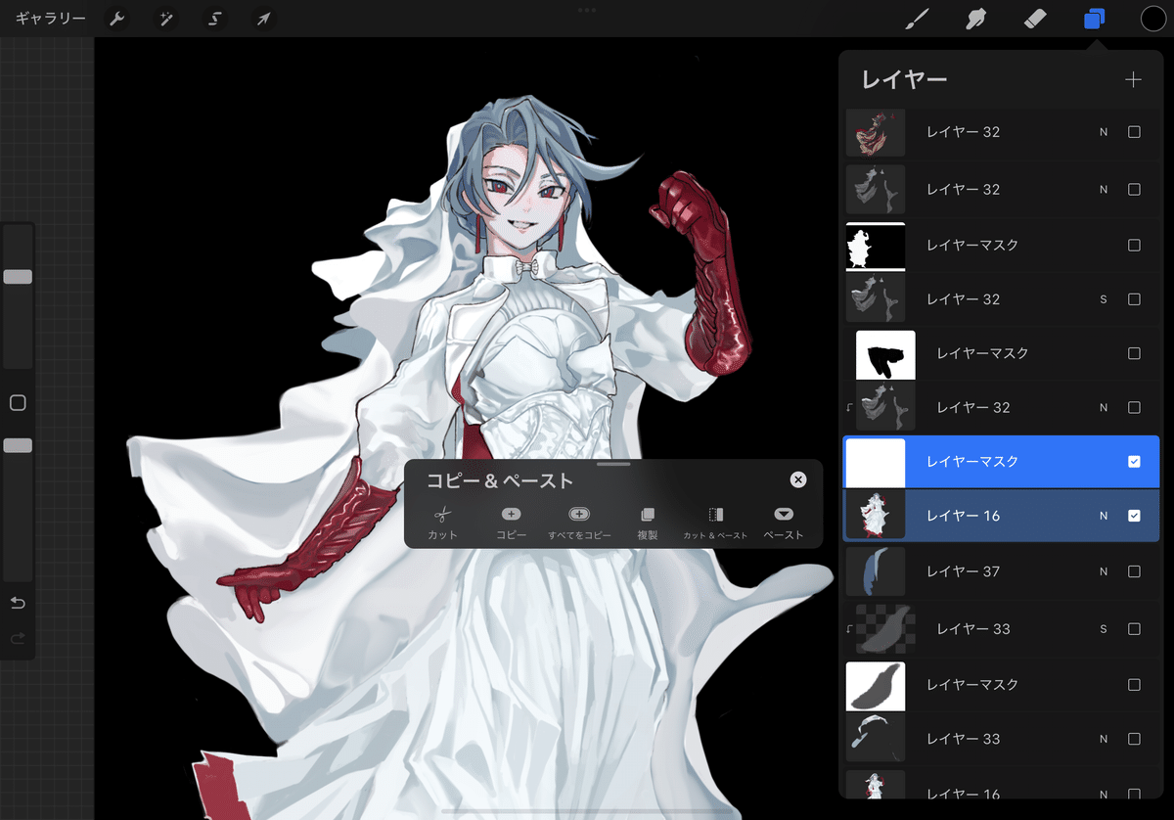Open the Selection tool
Viewport: 1174px width, 820px height.
click(214, 18)
